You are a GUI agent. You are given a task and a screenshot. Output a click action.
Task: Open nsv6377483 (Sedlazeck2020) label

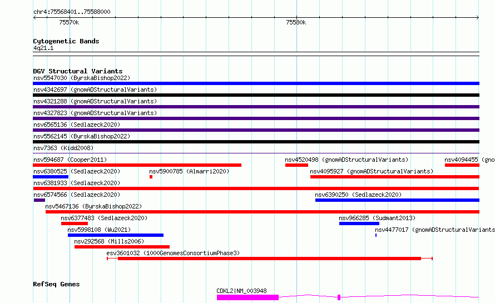click(104, 218)
